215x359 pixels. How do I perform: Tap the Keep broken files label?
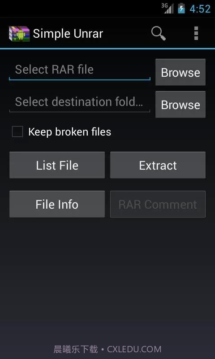click(70, 132)
